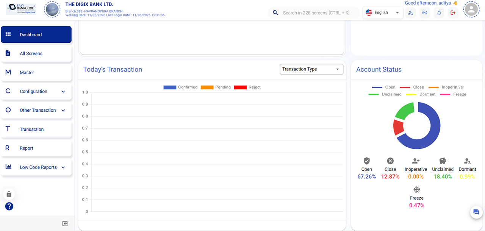Image resolution: width=485 pixels, height=231 pixels.
Task: Open the Report menu item
Action: click(x=36, y=148)
